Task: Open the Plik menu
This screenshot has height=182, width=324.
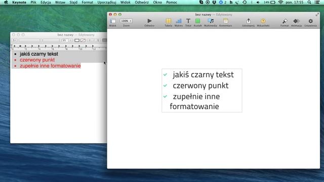Action: [x=33, y=2]
